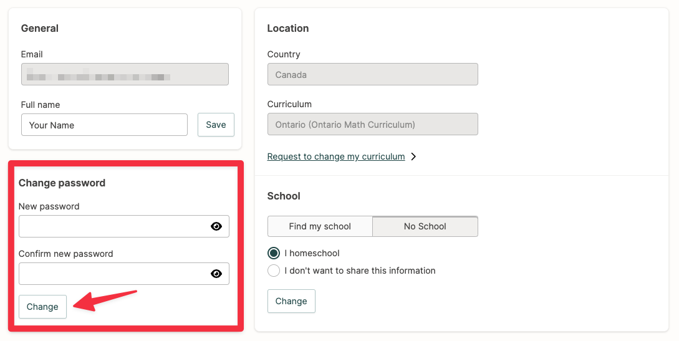Toggle visibility of Confirm new password
The width and height of the screenshot is (679, 341).
216,274
